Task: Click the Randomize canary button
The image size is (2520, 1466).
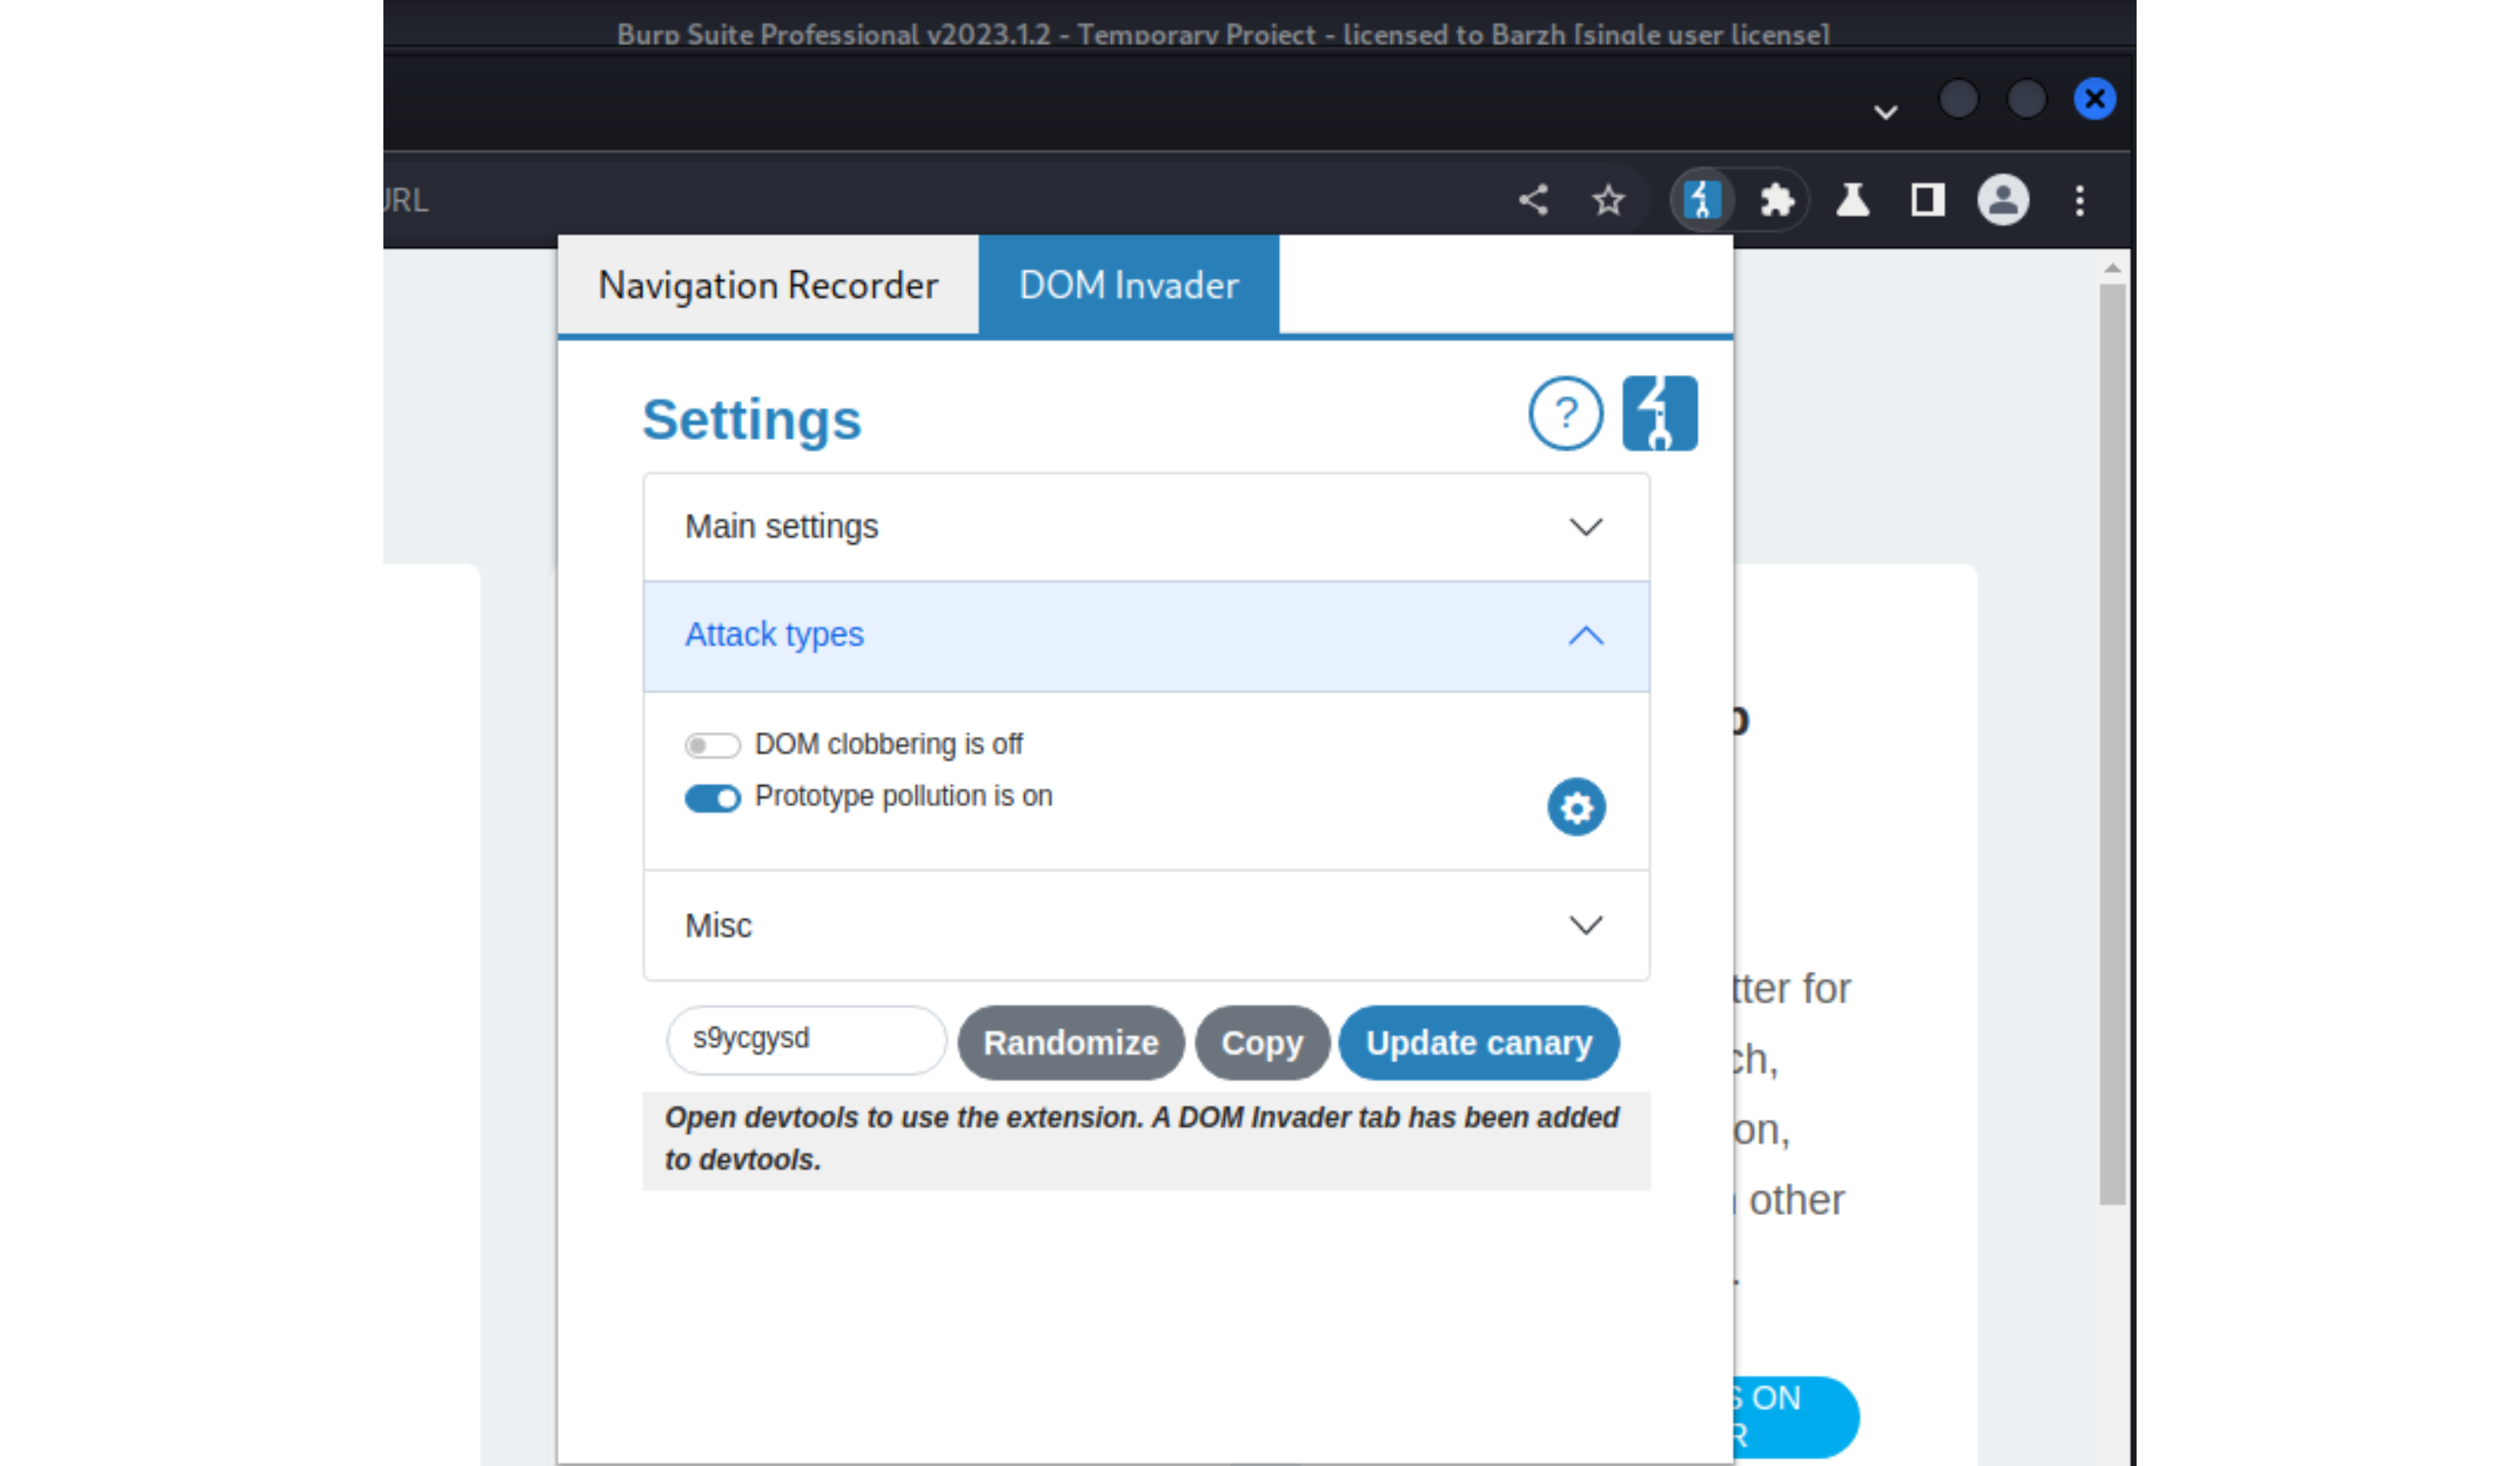Action: click(1071, 1042)
